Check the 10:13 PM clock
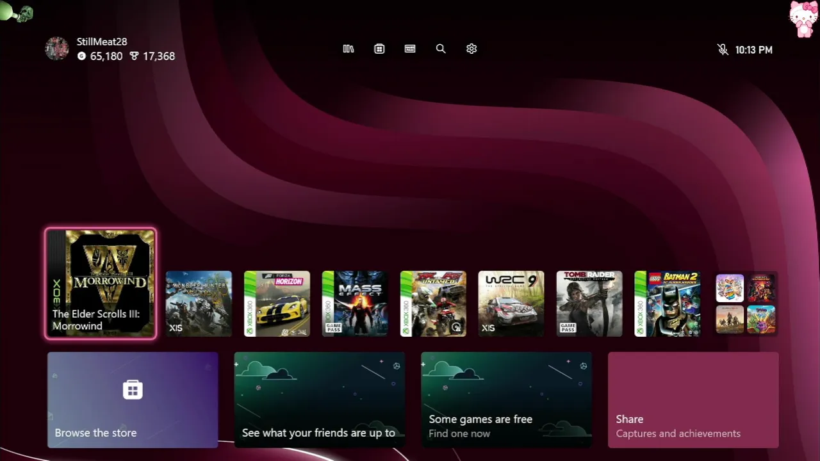Image resolution: width=820 pixels, height=461 pixels. (x=753, y=50)
